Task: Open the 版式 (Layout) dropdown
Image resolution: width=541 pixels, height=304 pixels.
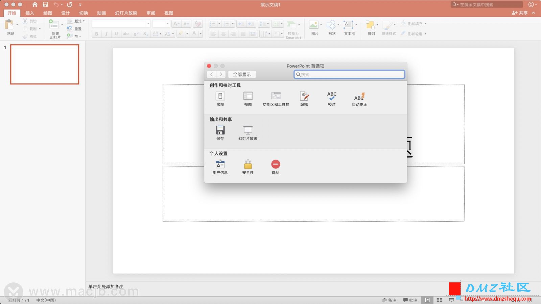Action: pos(76,21)
